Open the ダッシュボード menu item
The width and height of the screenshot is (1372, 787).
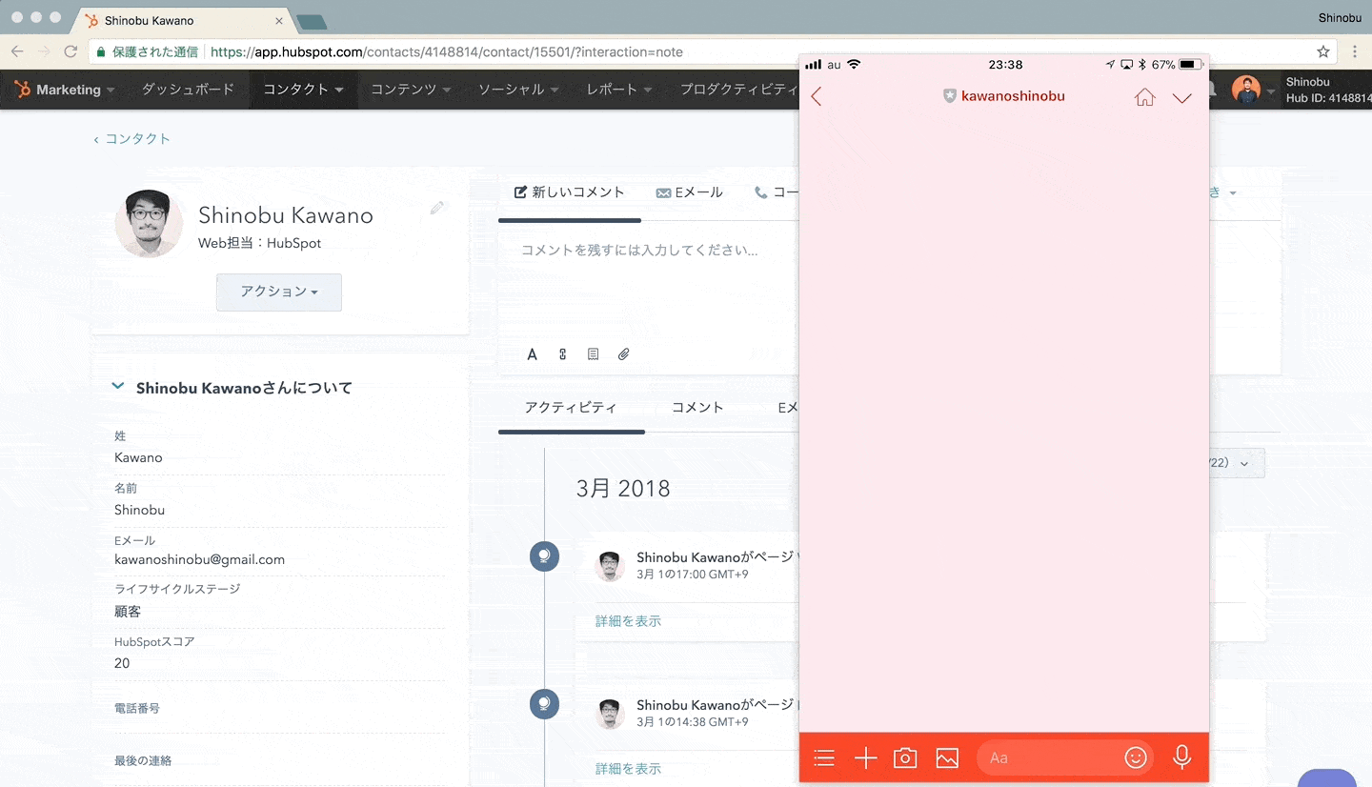coord(188,90)
